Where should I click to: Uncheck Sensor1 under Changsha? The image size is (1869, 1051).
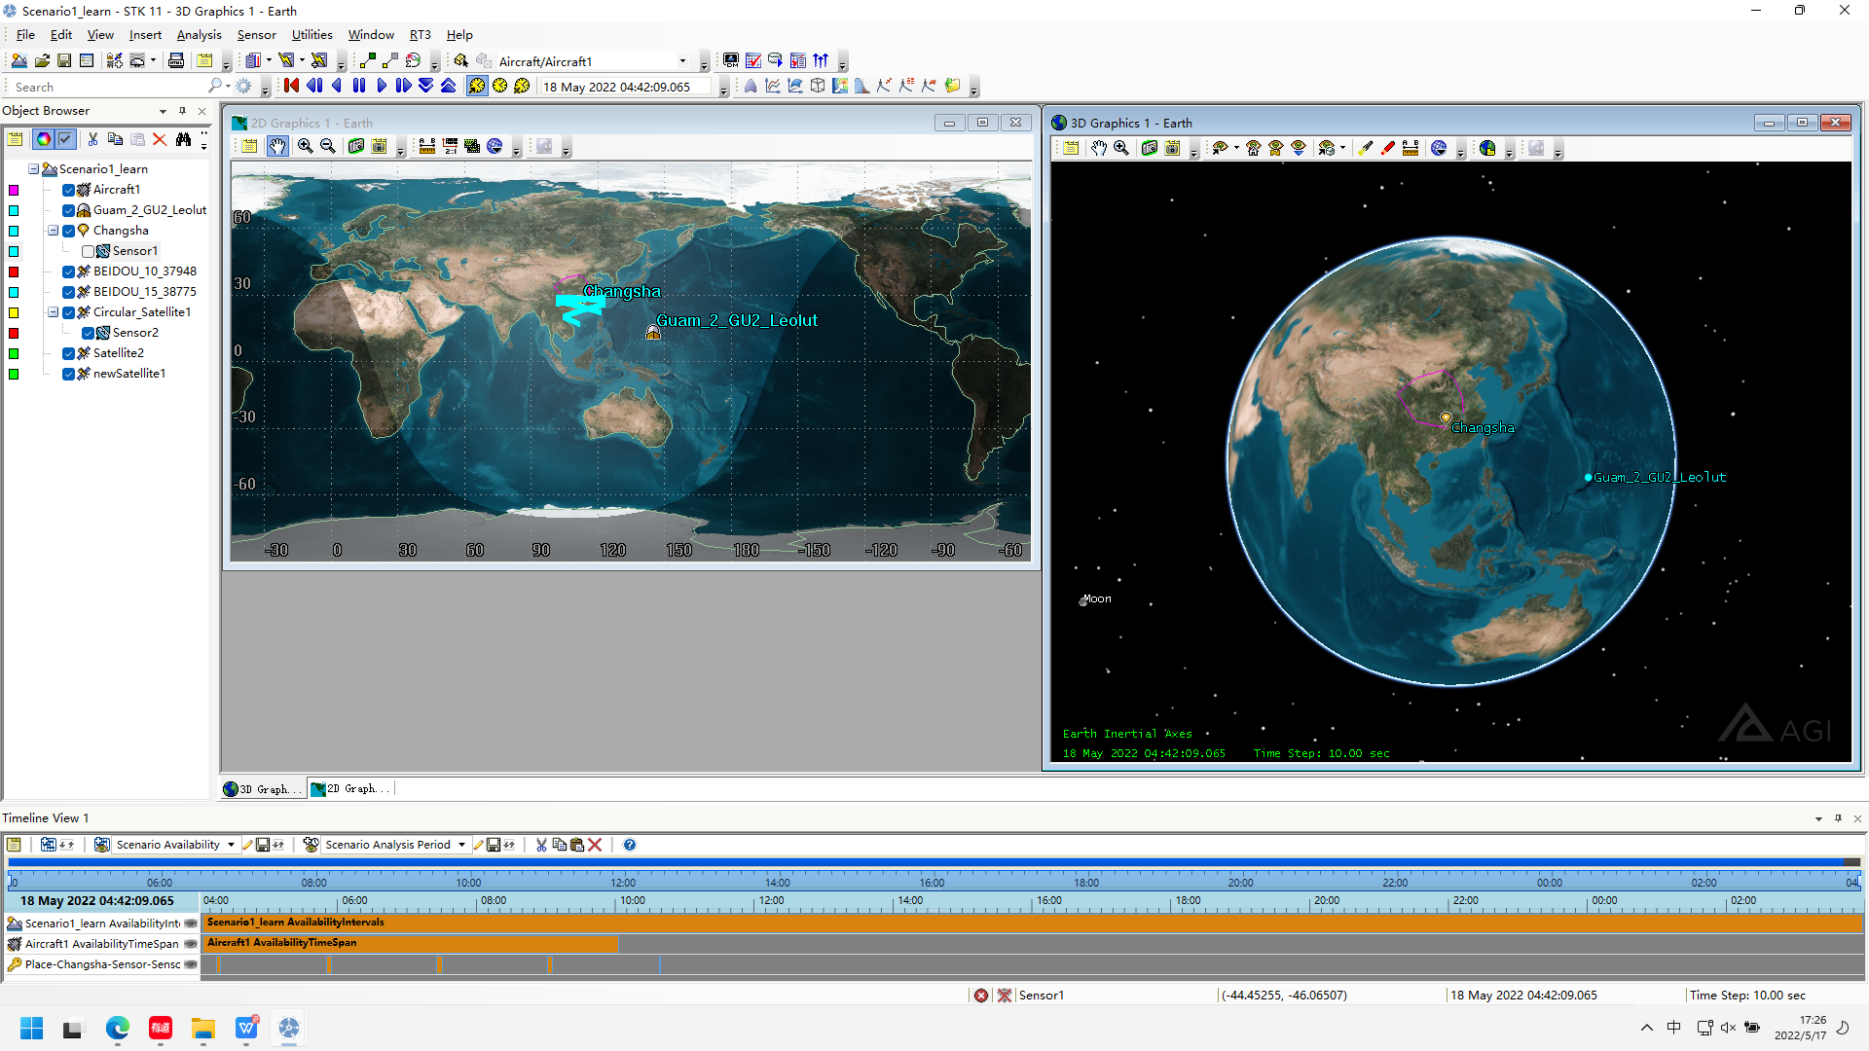[89, 251]
